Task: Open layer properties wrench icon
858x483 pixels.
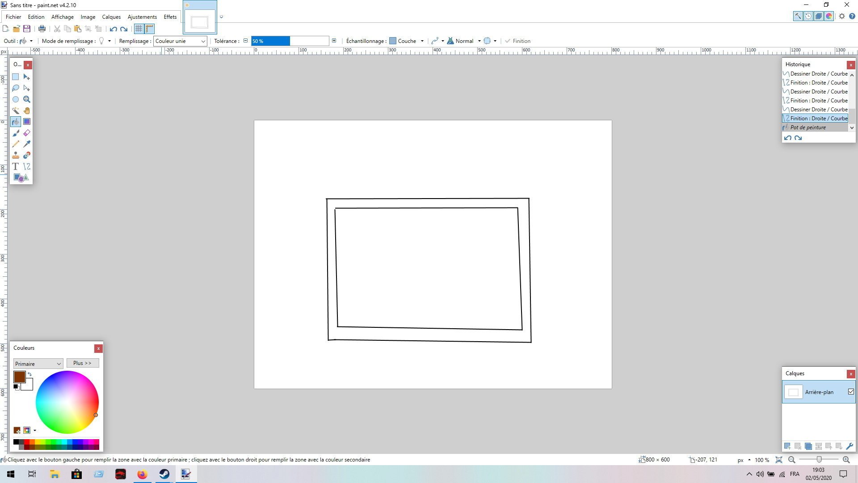Action: [850, 446]
